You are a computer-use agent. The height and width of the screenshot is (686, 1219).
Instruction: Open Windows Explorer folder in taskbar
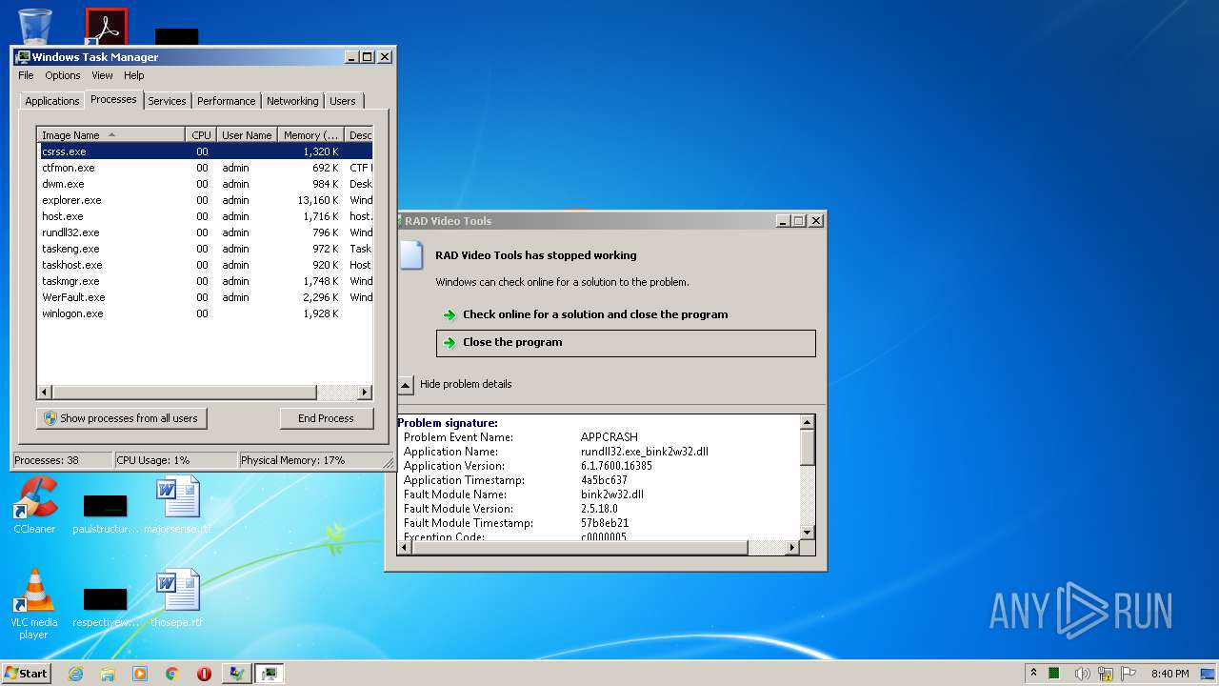point(108,674)
